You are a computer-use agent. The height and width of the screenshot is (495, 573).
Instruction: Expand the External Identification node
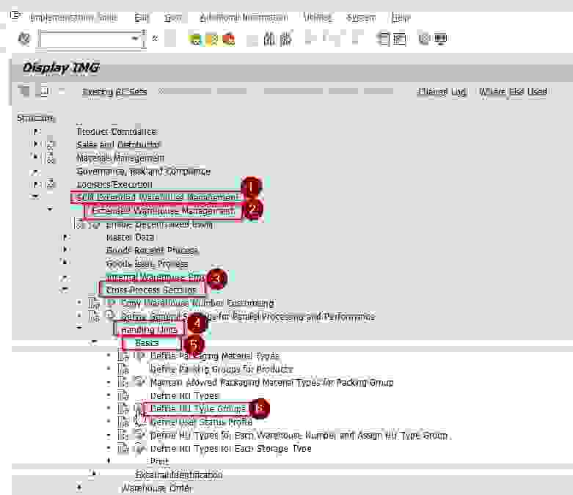[94, 474]
